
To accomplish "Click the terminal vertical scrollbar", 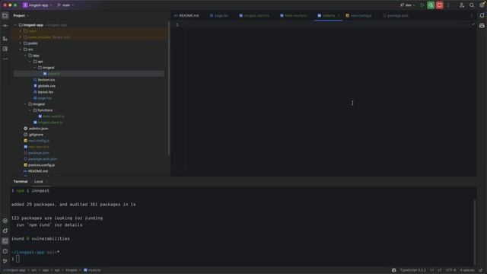I will tap(475, 233).
